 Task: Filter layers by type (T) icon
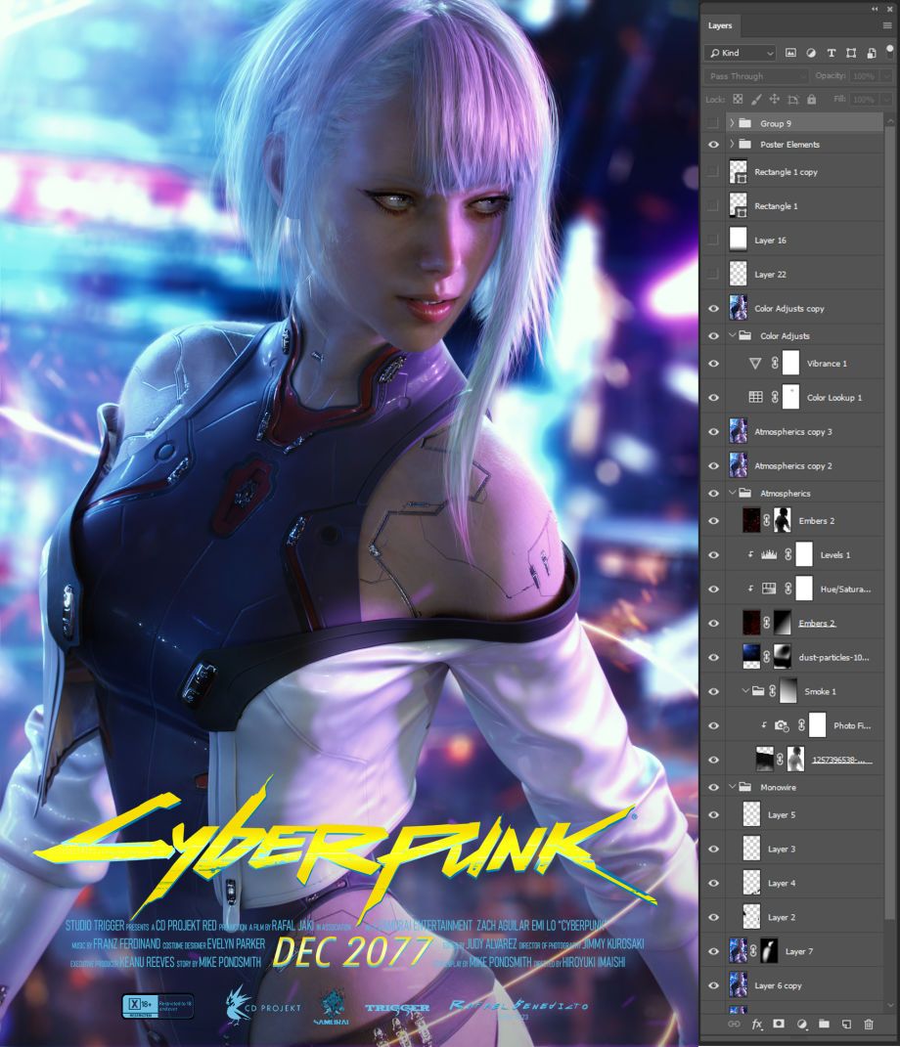tap(832, 53)
